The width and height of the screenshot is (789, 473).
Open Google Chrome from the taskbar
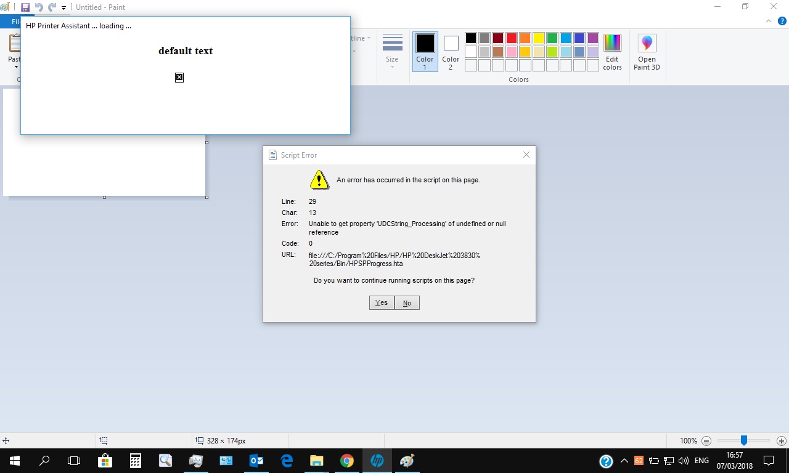(347, 461)
